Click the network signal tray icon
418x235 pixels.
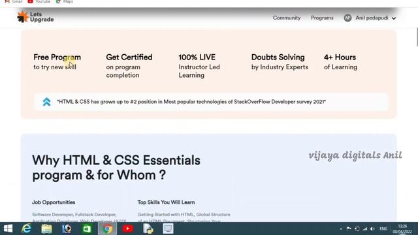pyautogui.click(x=365, y=229)
